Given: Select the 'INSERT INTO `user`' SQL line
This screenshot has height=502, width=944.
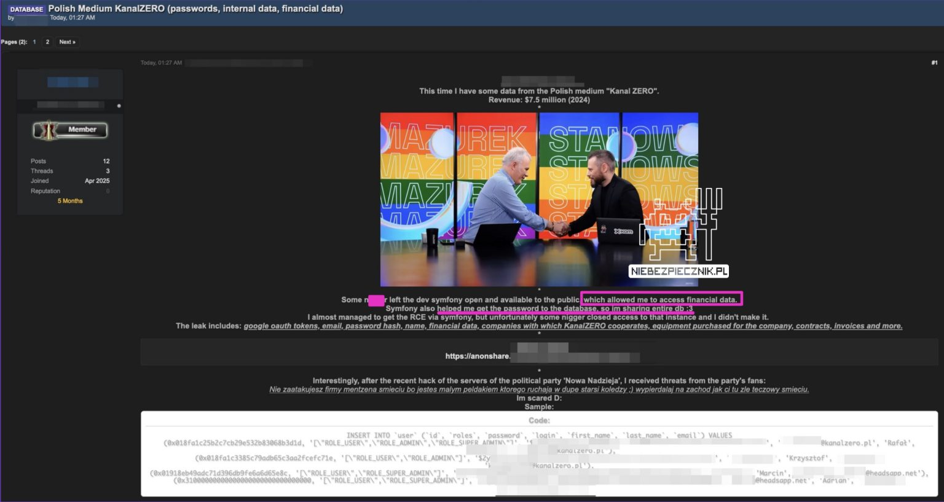Looking at the screenshot, I should tap(539, 435).
